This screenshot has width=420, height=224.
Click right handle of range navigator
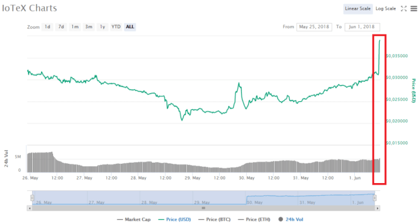(375, 198)
